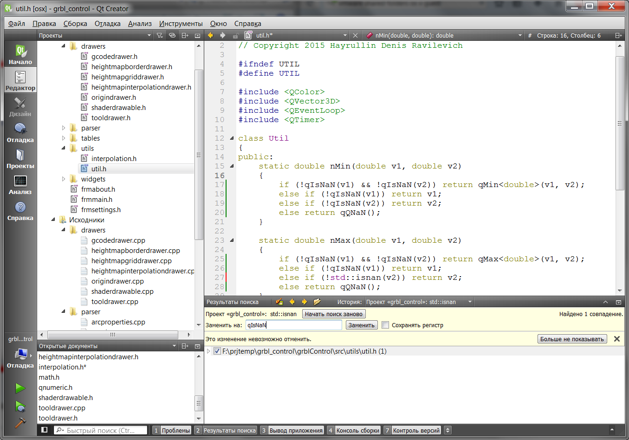
Task: Start a new search icon in results
Action: [x=279, y=302]
